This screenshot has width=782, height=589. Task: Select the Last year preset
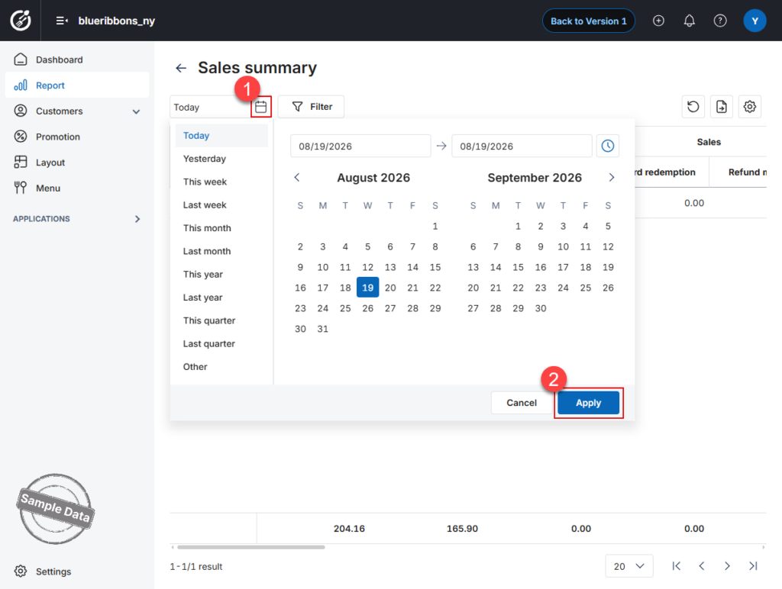coord(221,298)
